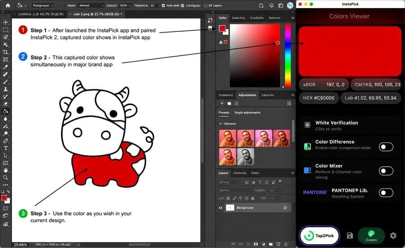Open the fill source Foreground dropdown
This screenshot has height=248, width=405.
click(43, 5)
